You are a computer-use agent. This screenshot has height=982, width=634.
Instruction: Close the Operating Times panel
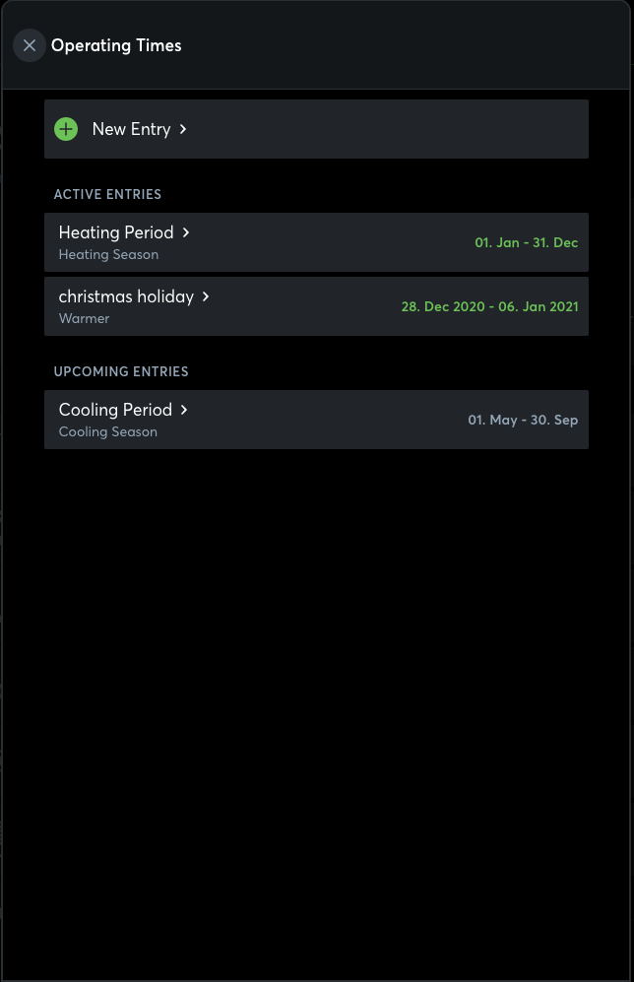click(30, 45)
